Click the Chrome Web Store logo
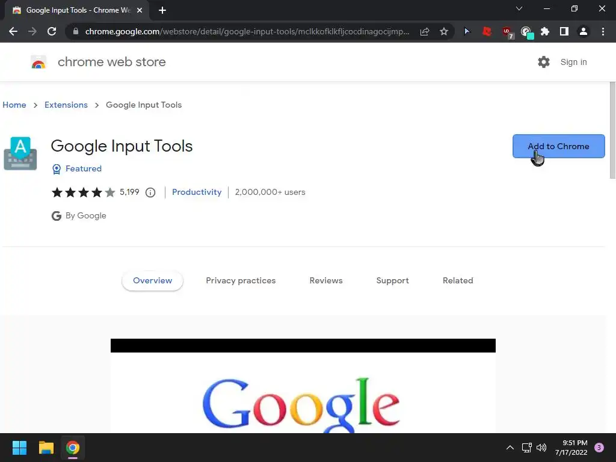 (x=38, y=62)
